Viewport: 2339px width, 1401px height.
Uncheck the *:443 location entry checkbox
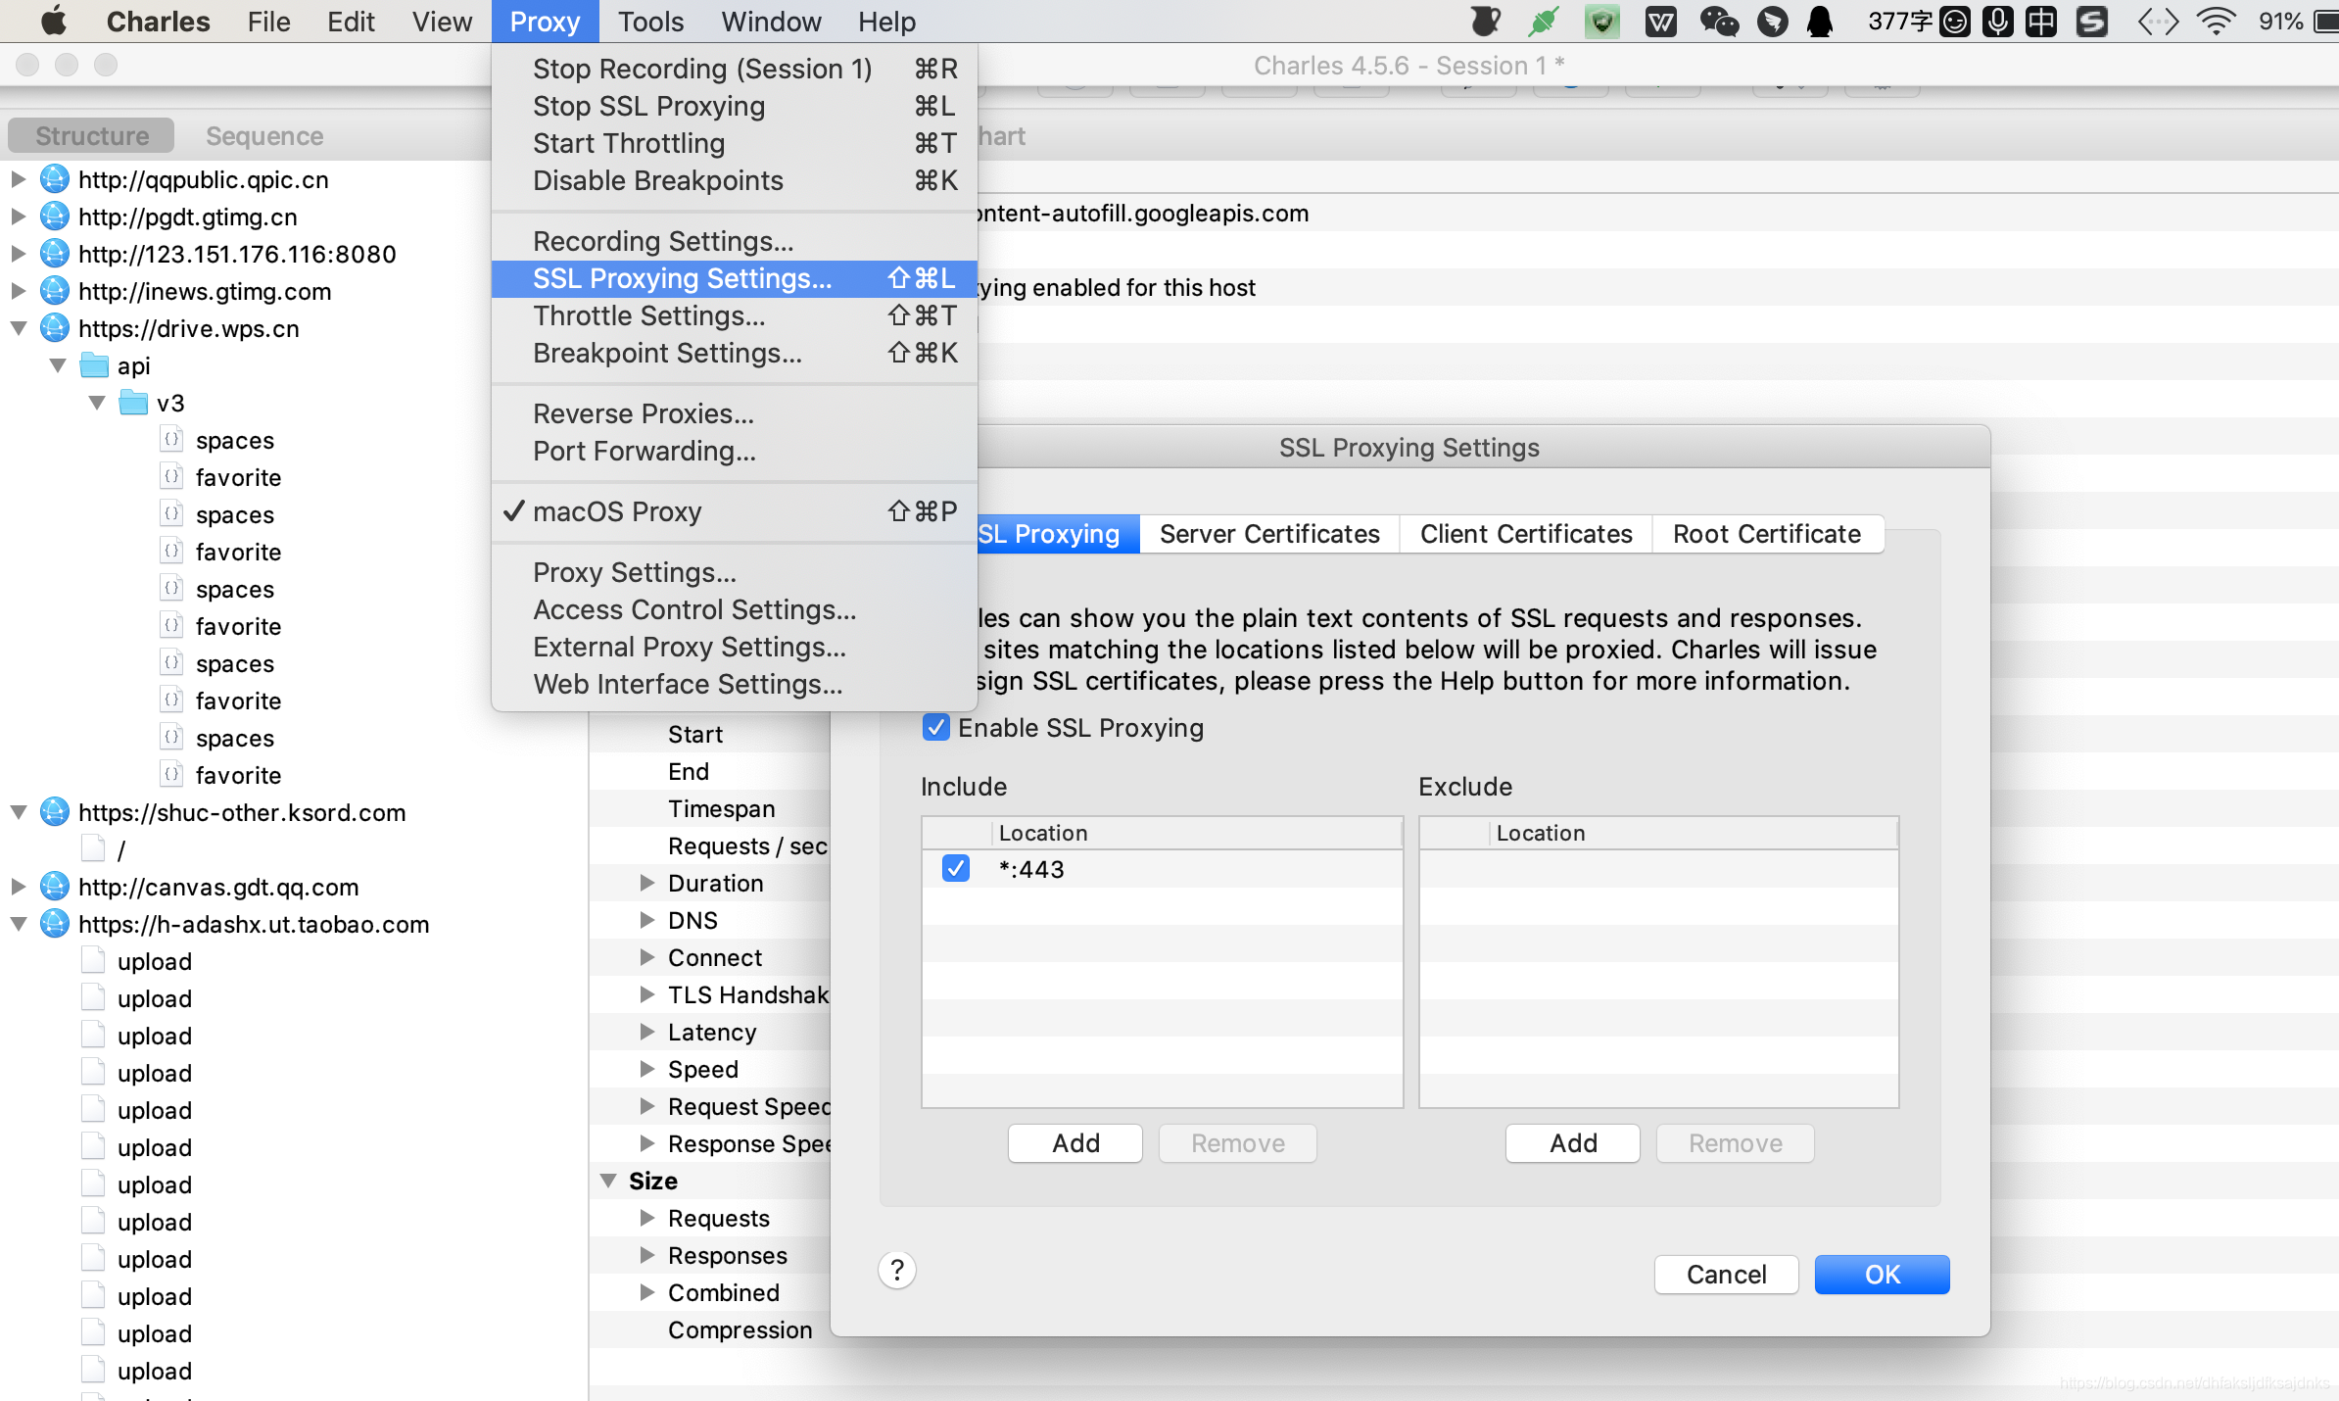pyautogui.click(x=955, y=868)
